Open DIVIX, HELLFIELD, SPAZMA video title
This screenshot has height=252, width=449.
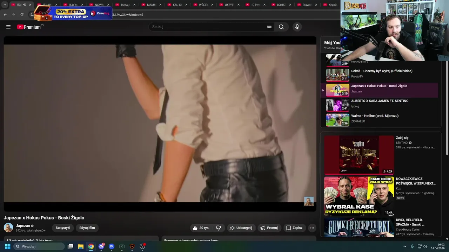click(410, 222)
